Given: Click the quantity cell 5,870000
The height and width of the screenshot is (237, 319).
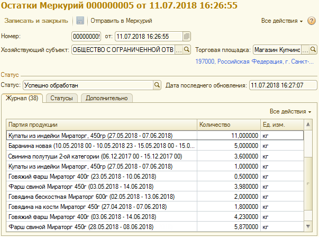Looking at the screenshot, I should [x=229, y=227].
